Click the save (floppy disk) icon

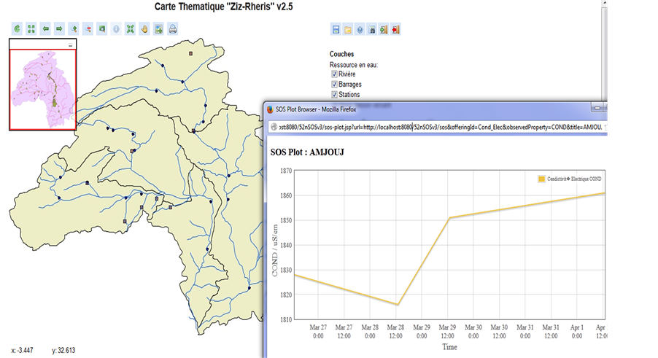point(336,30)
